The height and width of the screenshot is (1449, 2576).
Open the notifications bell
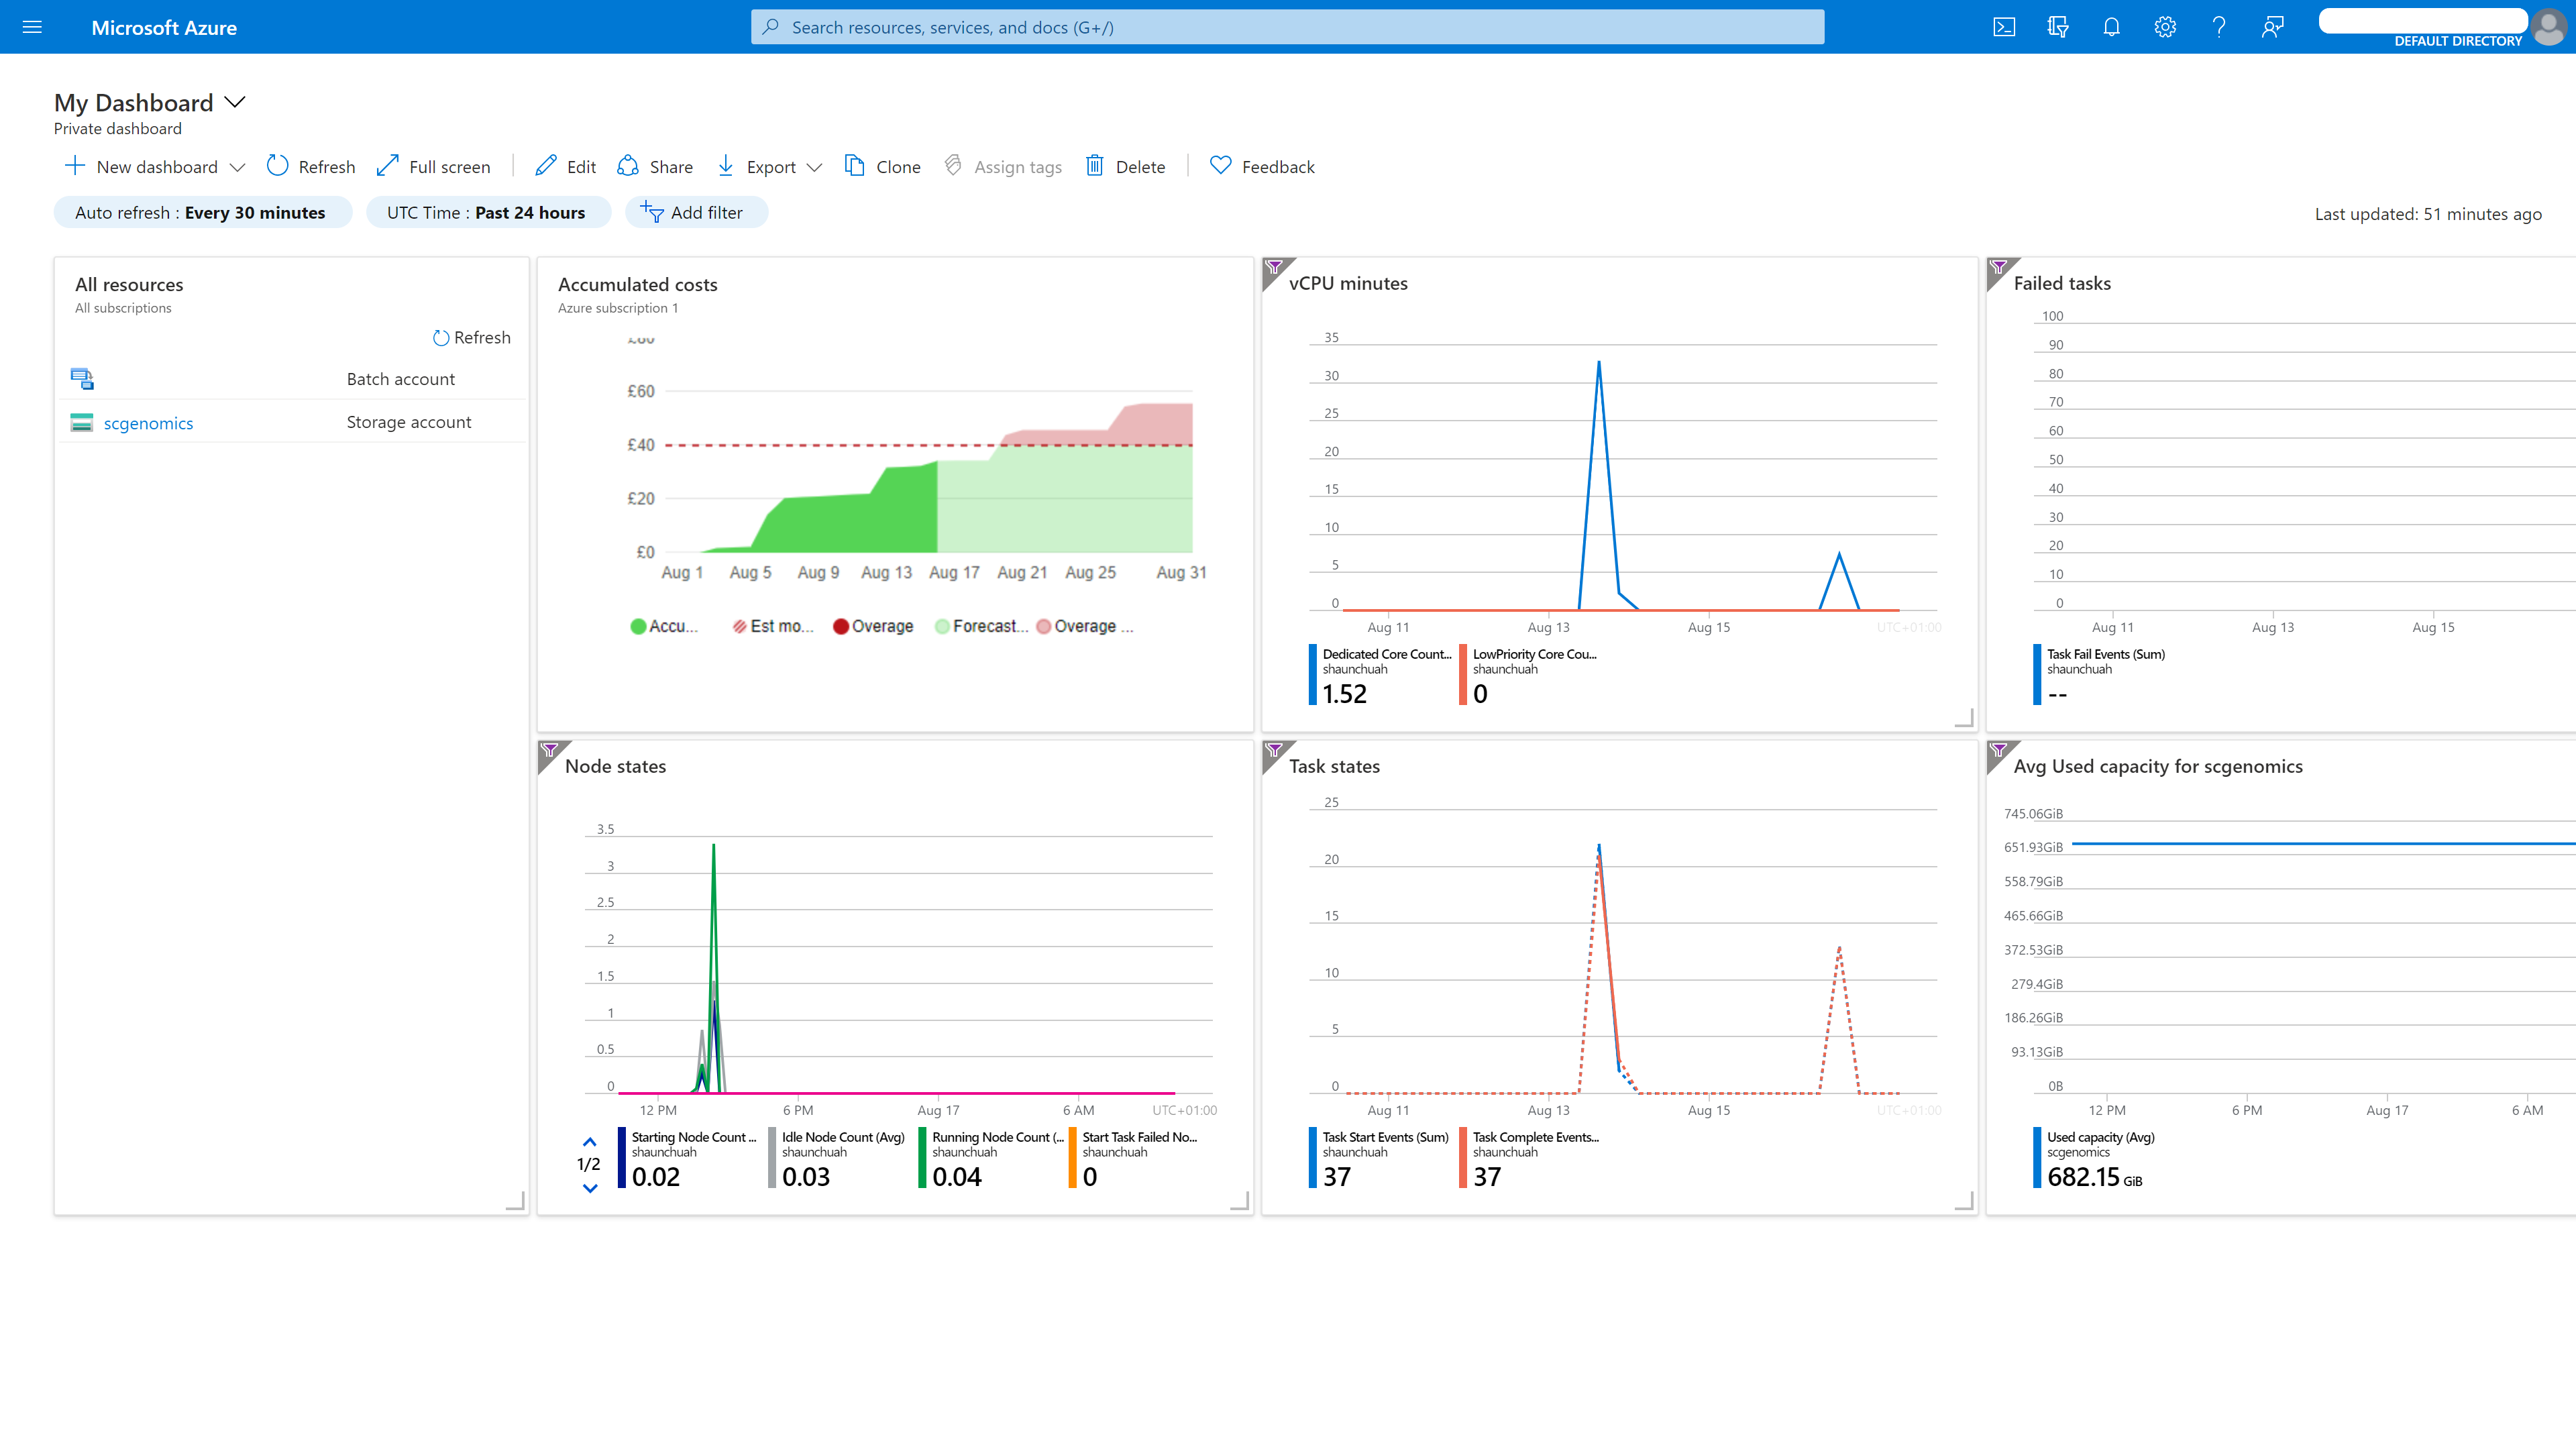coord(2111,27)
